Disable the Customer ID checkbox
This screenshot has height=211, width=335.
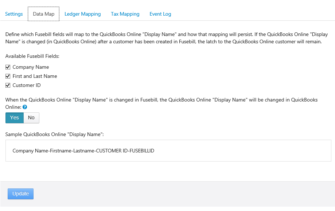point(8,85)
